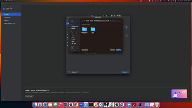Click Create in New Project dialog

[125, 72]
